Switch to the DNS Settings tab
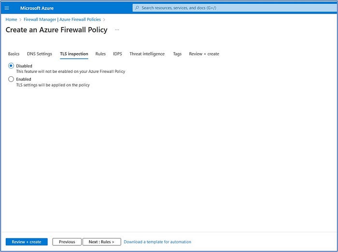338x252 pixels. (x=40, y=54)
